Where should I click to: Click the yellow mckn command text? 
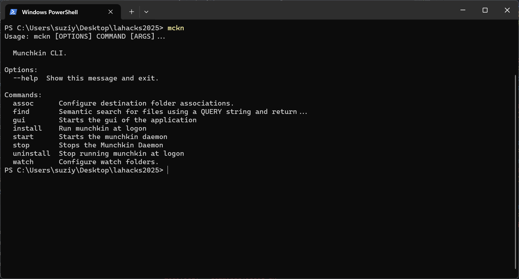pyautogui.click(x=176, y=28)
